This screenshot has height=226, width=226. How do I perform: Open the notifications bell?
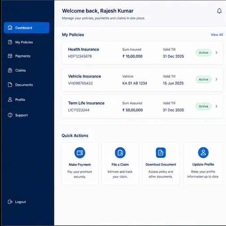click(x=219, y=11)
